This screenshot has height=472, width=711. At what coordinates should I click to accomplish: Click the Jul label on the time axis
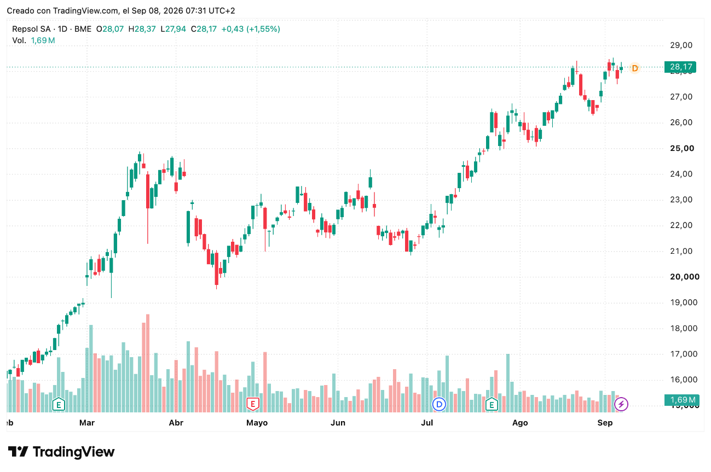pyautogui.click(x=427, y=423)
